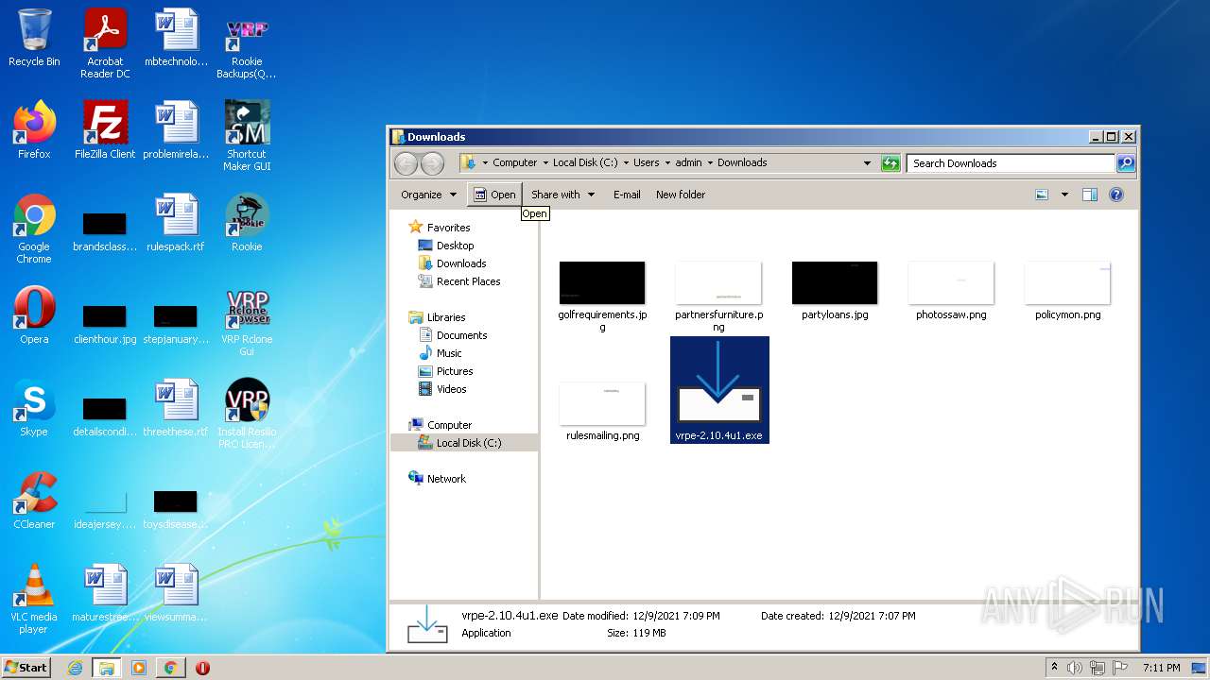1210x680 pixels.
Task: Select photossaw.png file
Action: [x=951, y=290]
